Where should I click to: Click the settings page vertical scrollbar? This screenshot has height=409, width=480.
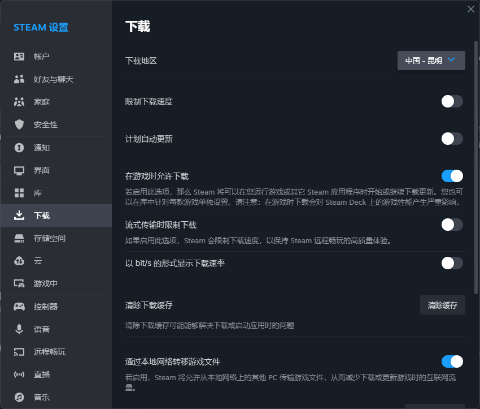pos(476,167)
